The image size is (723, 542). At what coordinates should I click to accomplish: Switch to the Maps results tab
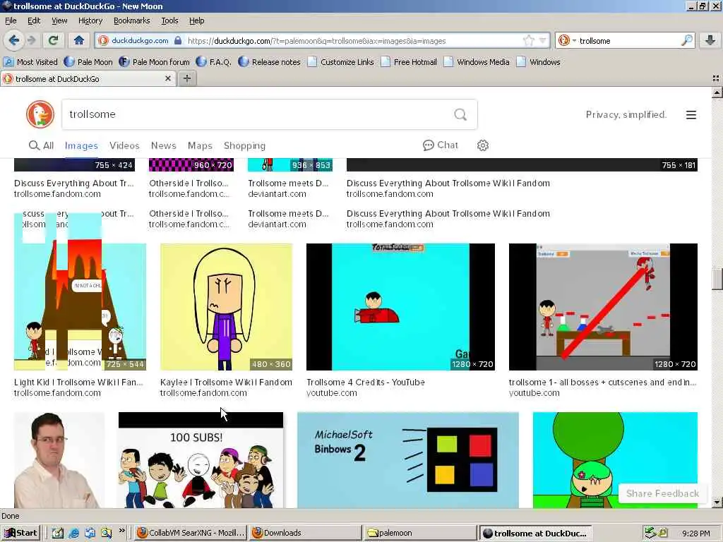(x=200, y=145)
